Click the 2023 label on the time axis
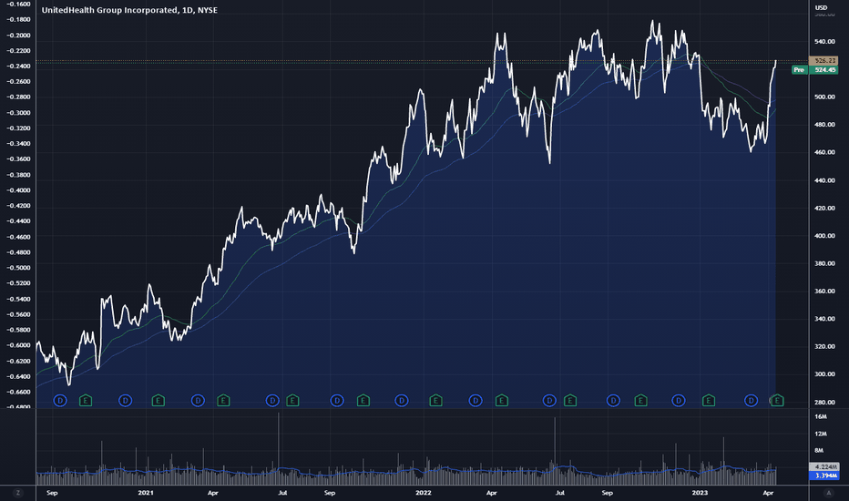849x501 pixels. (701, 493)
